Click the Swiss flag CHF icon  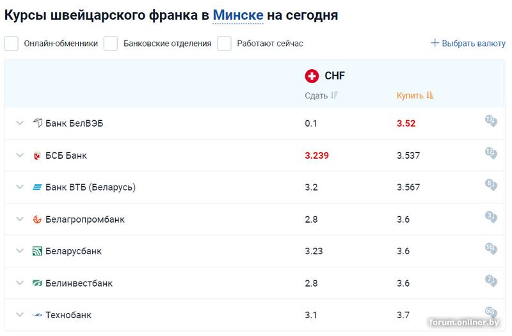coord(312,76)
